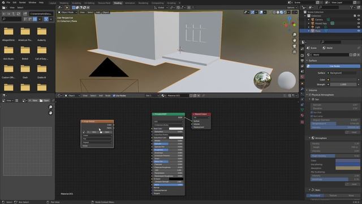This screenshot has height=204, width=362.
Task: Switch to the Animation workspace tab
Action: [130, 3]
